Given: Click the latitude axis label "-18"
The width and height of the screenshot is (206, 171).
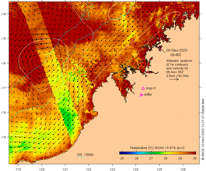Looking at the screenshot, I should tap(3, 112).
